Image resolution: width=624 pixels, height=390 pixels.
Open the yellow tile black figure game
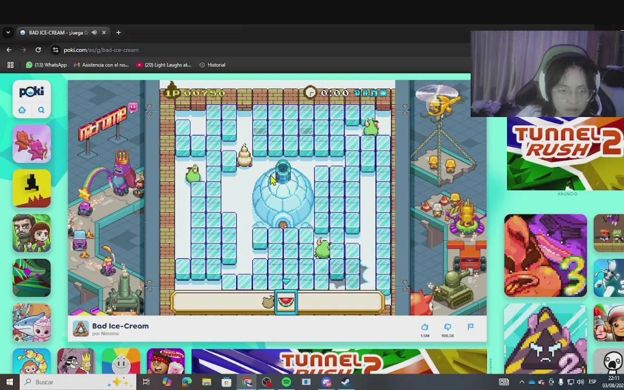click(x=31, y=188)
